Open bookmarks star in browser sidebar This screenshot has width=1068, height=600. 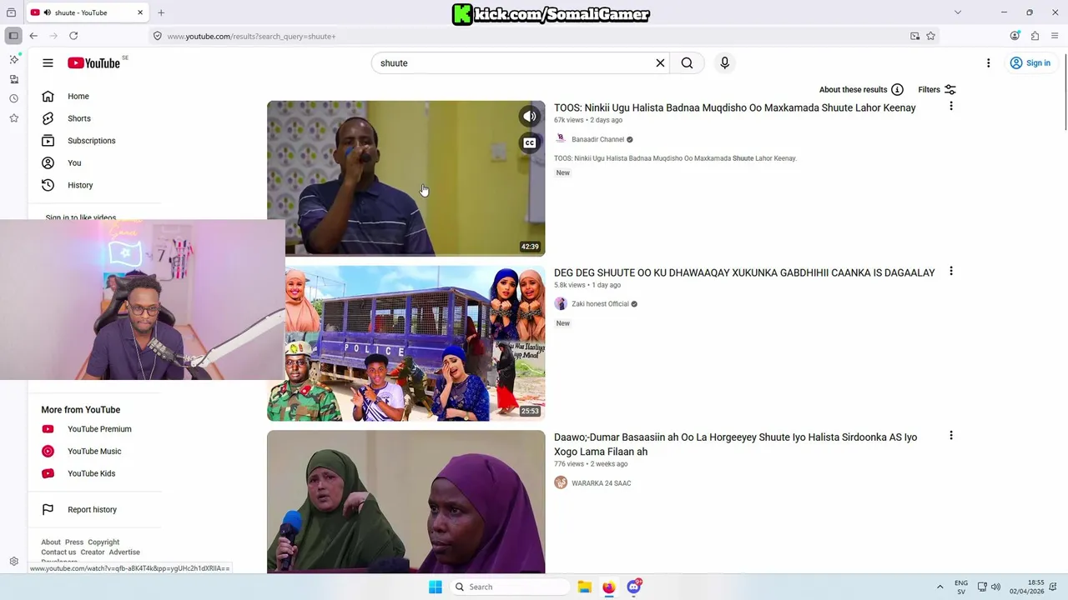pyautogui.click(x=13, y=118)
